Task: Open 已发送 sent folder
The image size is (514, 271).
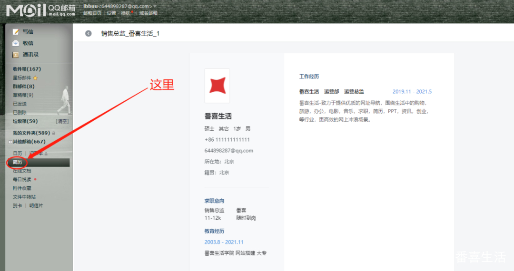Action: pyautogui.click(x=20, y=104)
